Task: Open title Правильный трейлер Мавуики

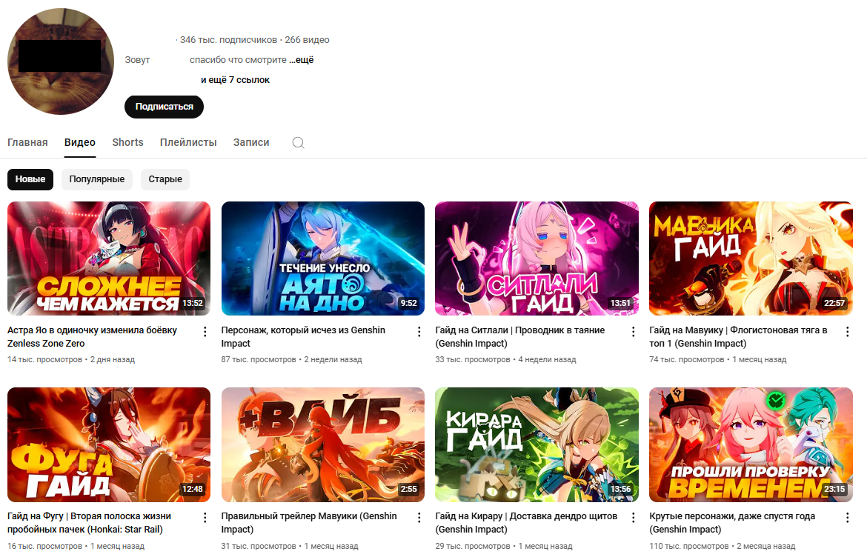Action: [x=309, y=523]
